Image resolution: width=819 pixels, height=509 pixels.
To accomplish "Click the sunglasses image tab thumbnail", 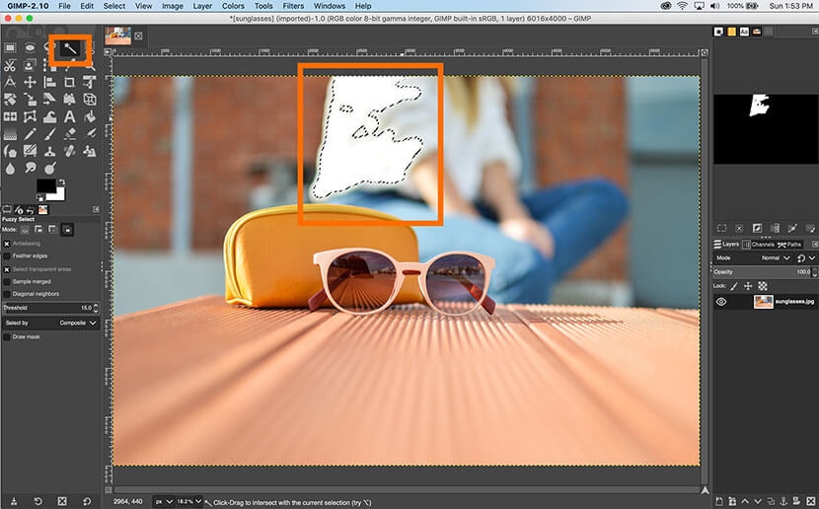I will tap(118, 36).
